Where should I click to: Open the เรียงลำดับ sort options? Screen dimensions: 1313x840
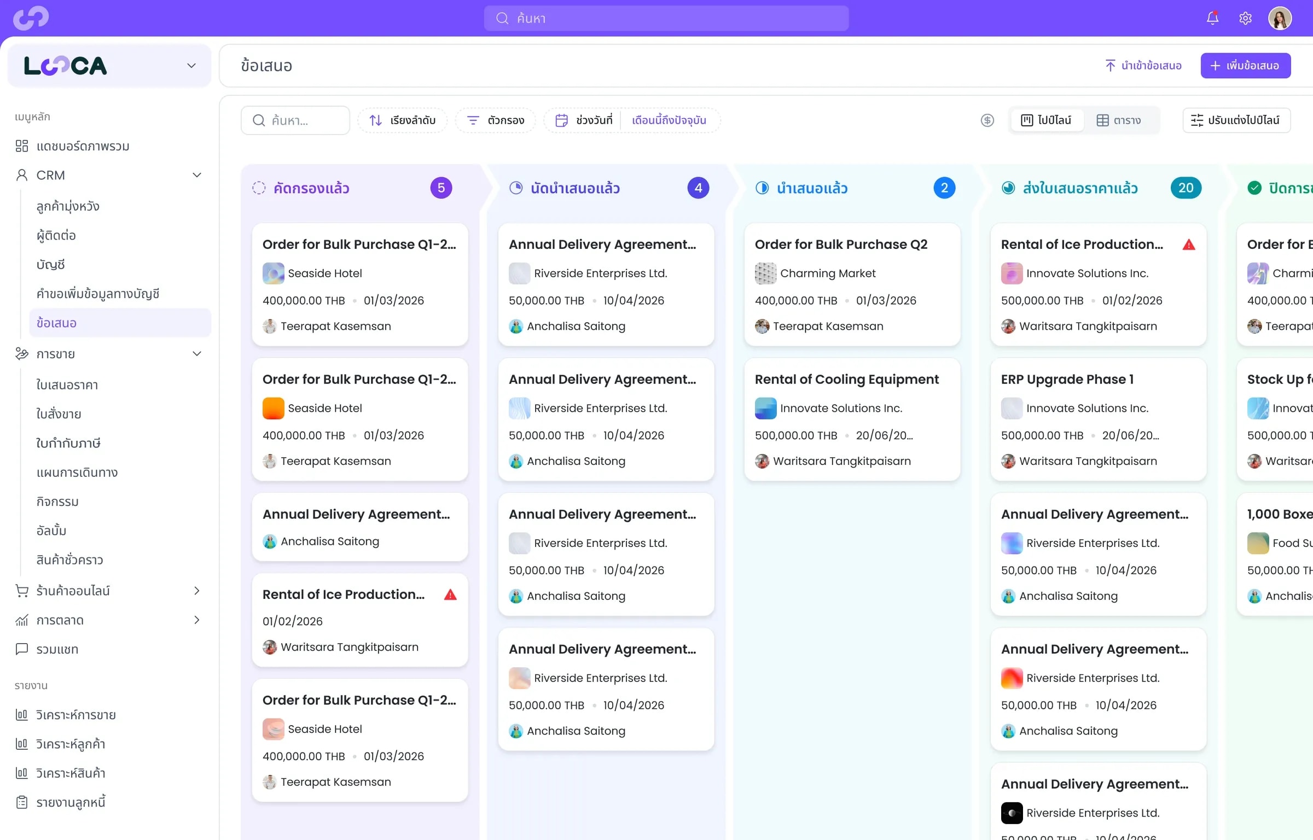402,120
